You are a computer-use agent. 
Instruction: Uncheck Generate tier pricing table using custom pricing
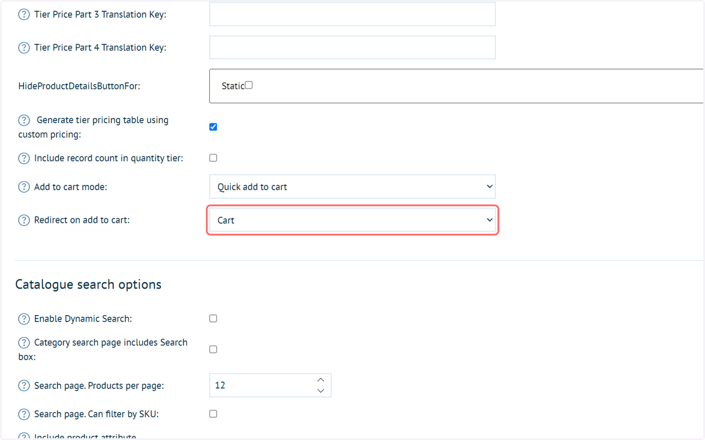pos(213,127)
